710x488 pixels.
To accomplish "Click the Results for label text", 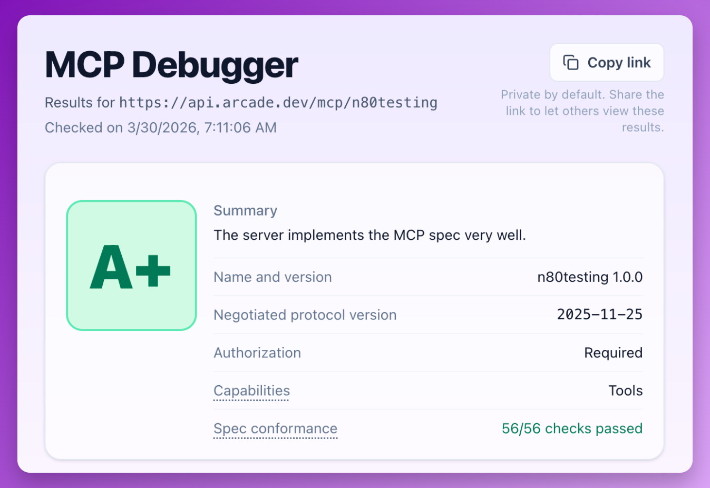I will pos(80,102).
